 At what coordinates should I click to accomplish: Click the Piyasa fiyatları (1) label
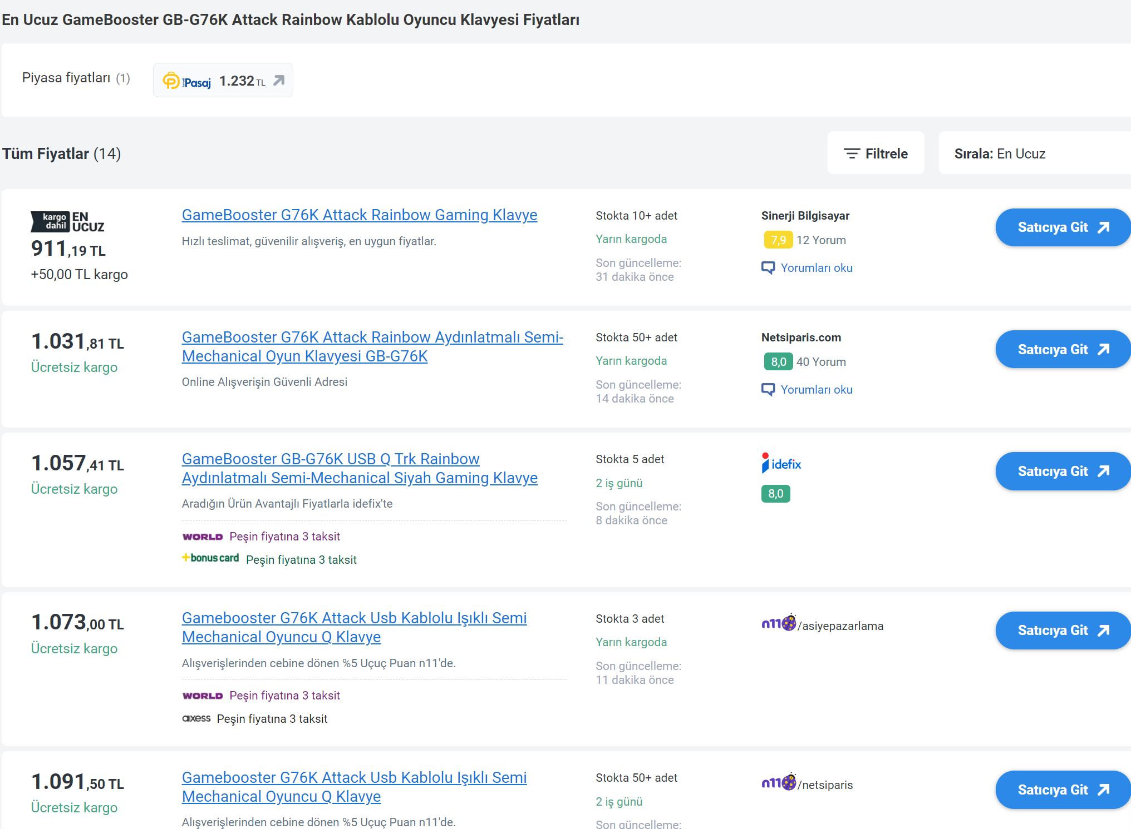pos(76,78)
